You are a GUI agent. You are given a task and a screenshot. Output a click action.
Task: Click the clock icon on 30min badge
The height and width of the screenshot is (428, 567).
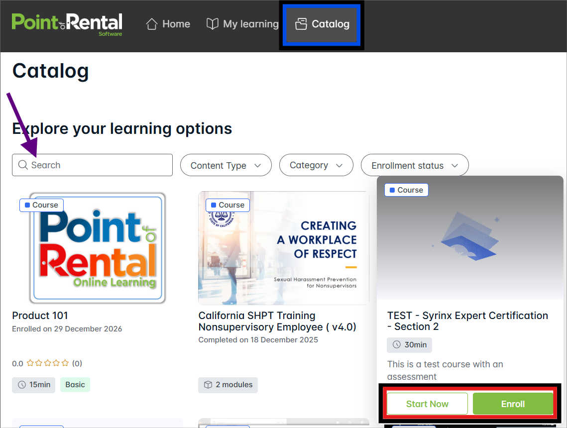[x=397, y=345]
